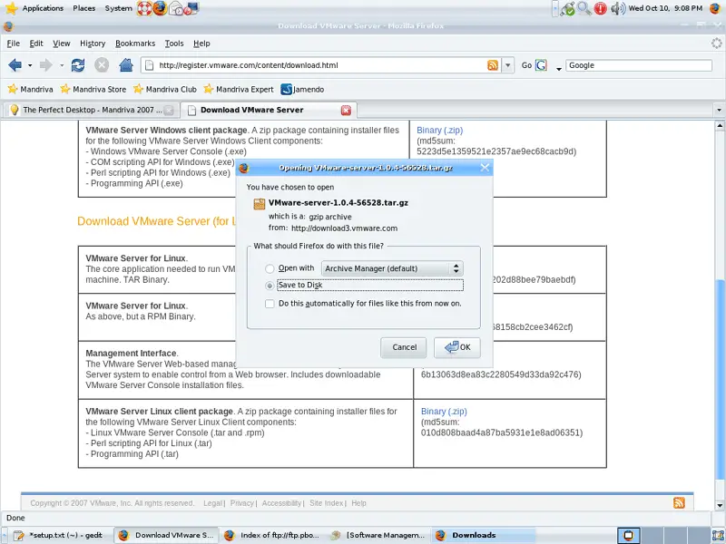726x544 pixels.
Task: Open the Mandriva Expert bookmark
Action: 239,89
